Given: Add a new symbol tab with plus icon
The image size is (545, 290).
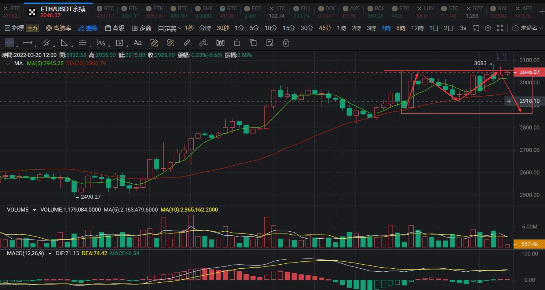Looking at the screenshot, I should pyautogui.click(x=541, y=11).
